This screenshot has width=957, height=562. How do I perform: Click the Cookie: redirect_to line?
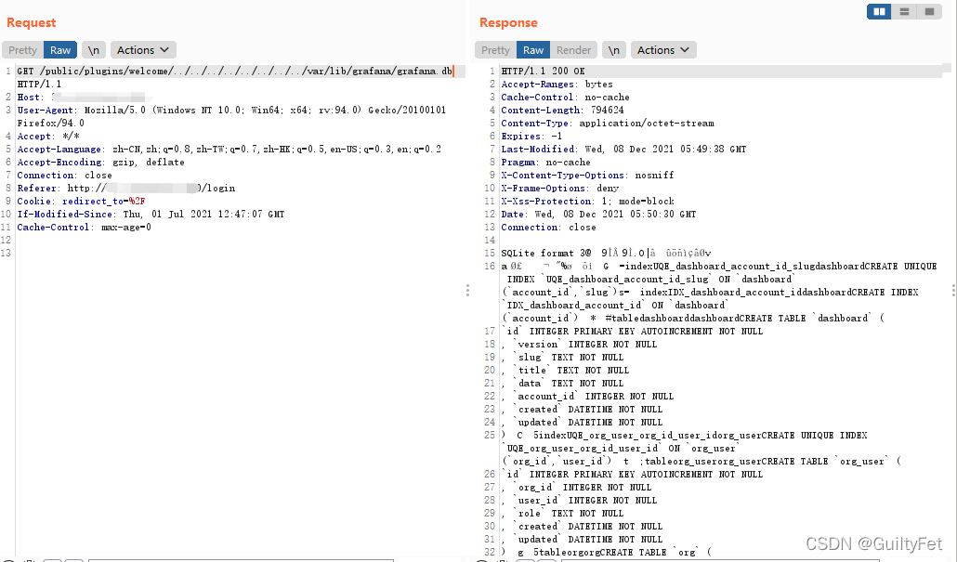click(x=81, y=202)
